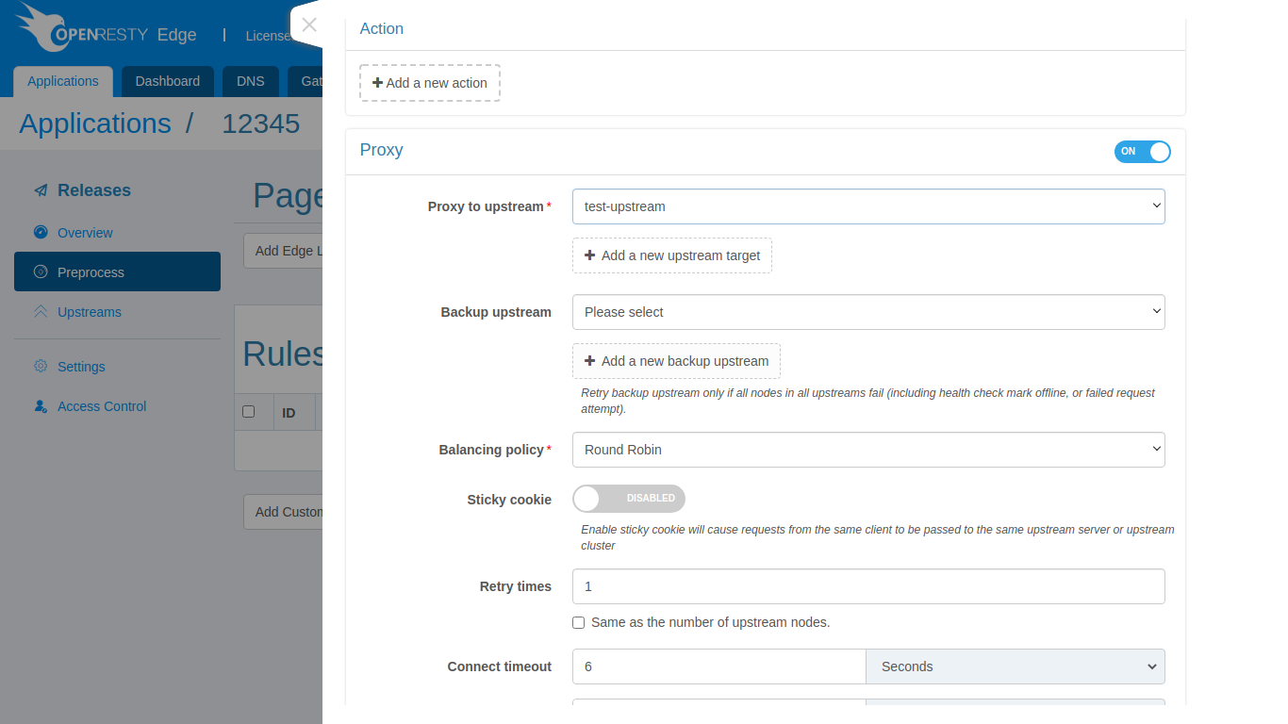Click the Settings gear icon

[x=41, y=366]
